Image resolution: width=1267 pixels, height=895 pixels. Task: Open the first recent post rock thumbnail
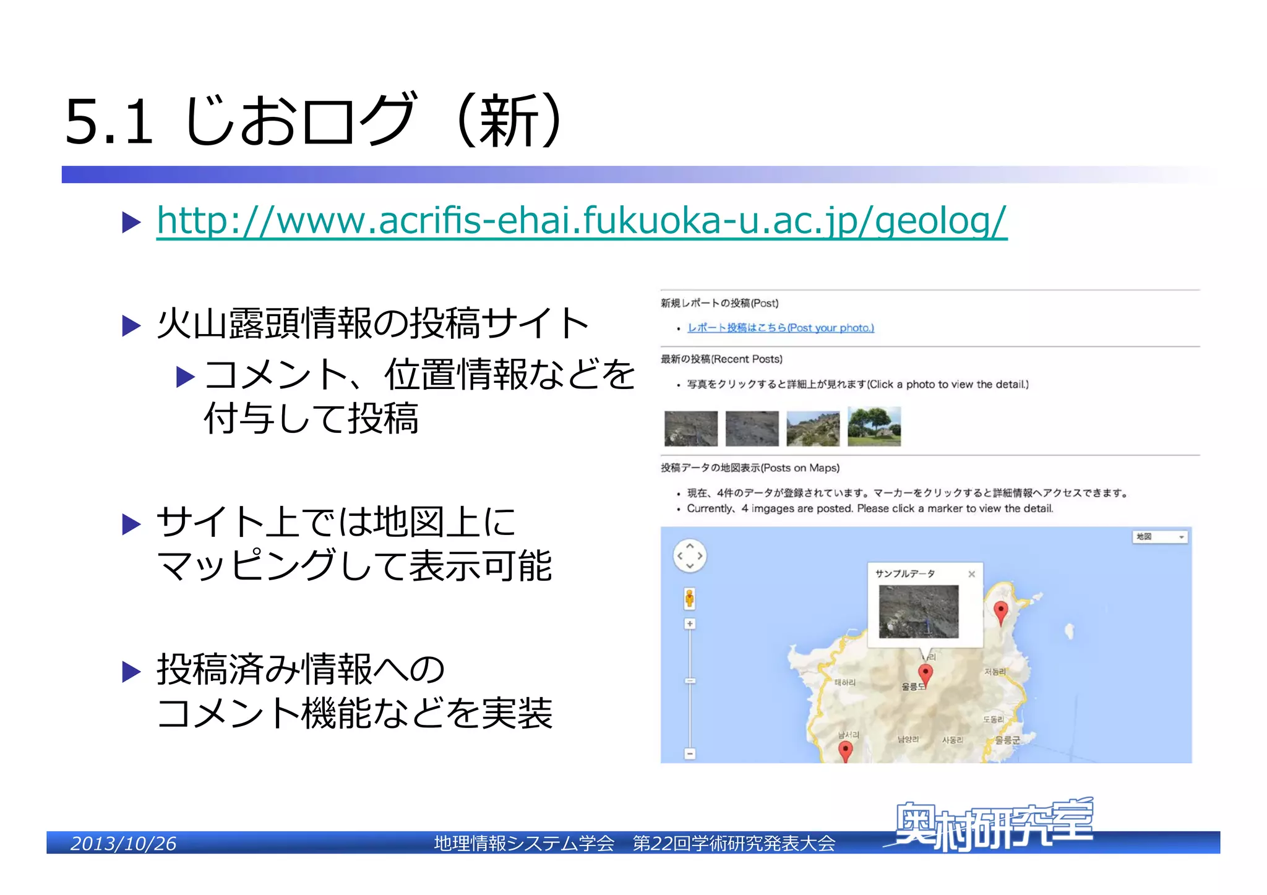pyautogui.click(x=690, y=428)
